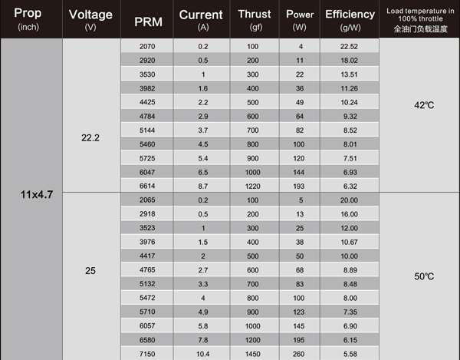The height and width of the screenshot is (360, 460).
Task: Click the Load temperature column header
Action: point(419,19)
